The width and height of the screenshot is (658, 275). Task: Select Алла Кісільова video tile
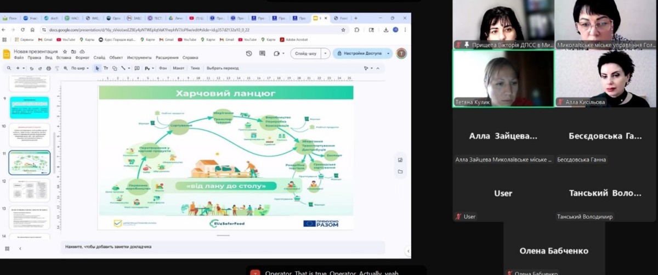(606, 78)
